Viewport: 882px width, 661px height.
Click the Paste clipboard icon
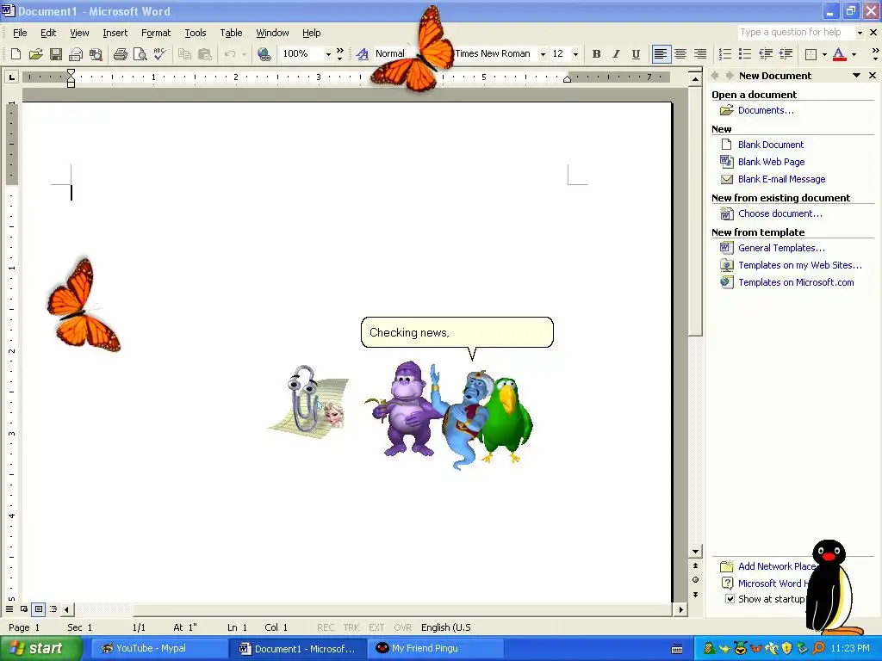205,54
